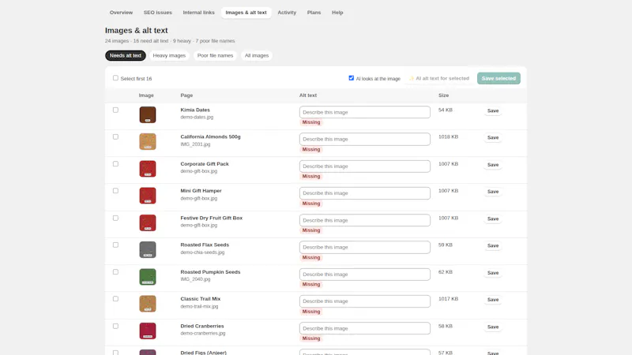Switch to Internal links tab
The height and width of the screenshot is (355, 632).
click(199, 13)
